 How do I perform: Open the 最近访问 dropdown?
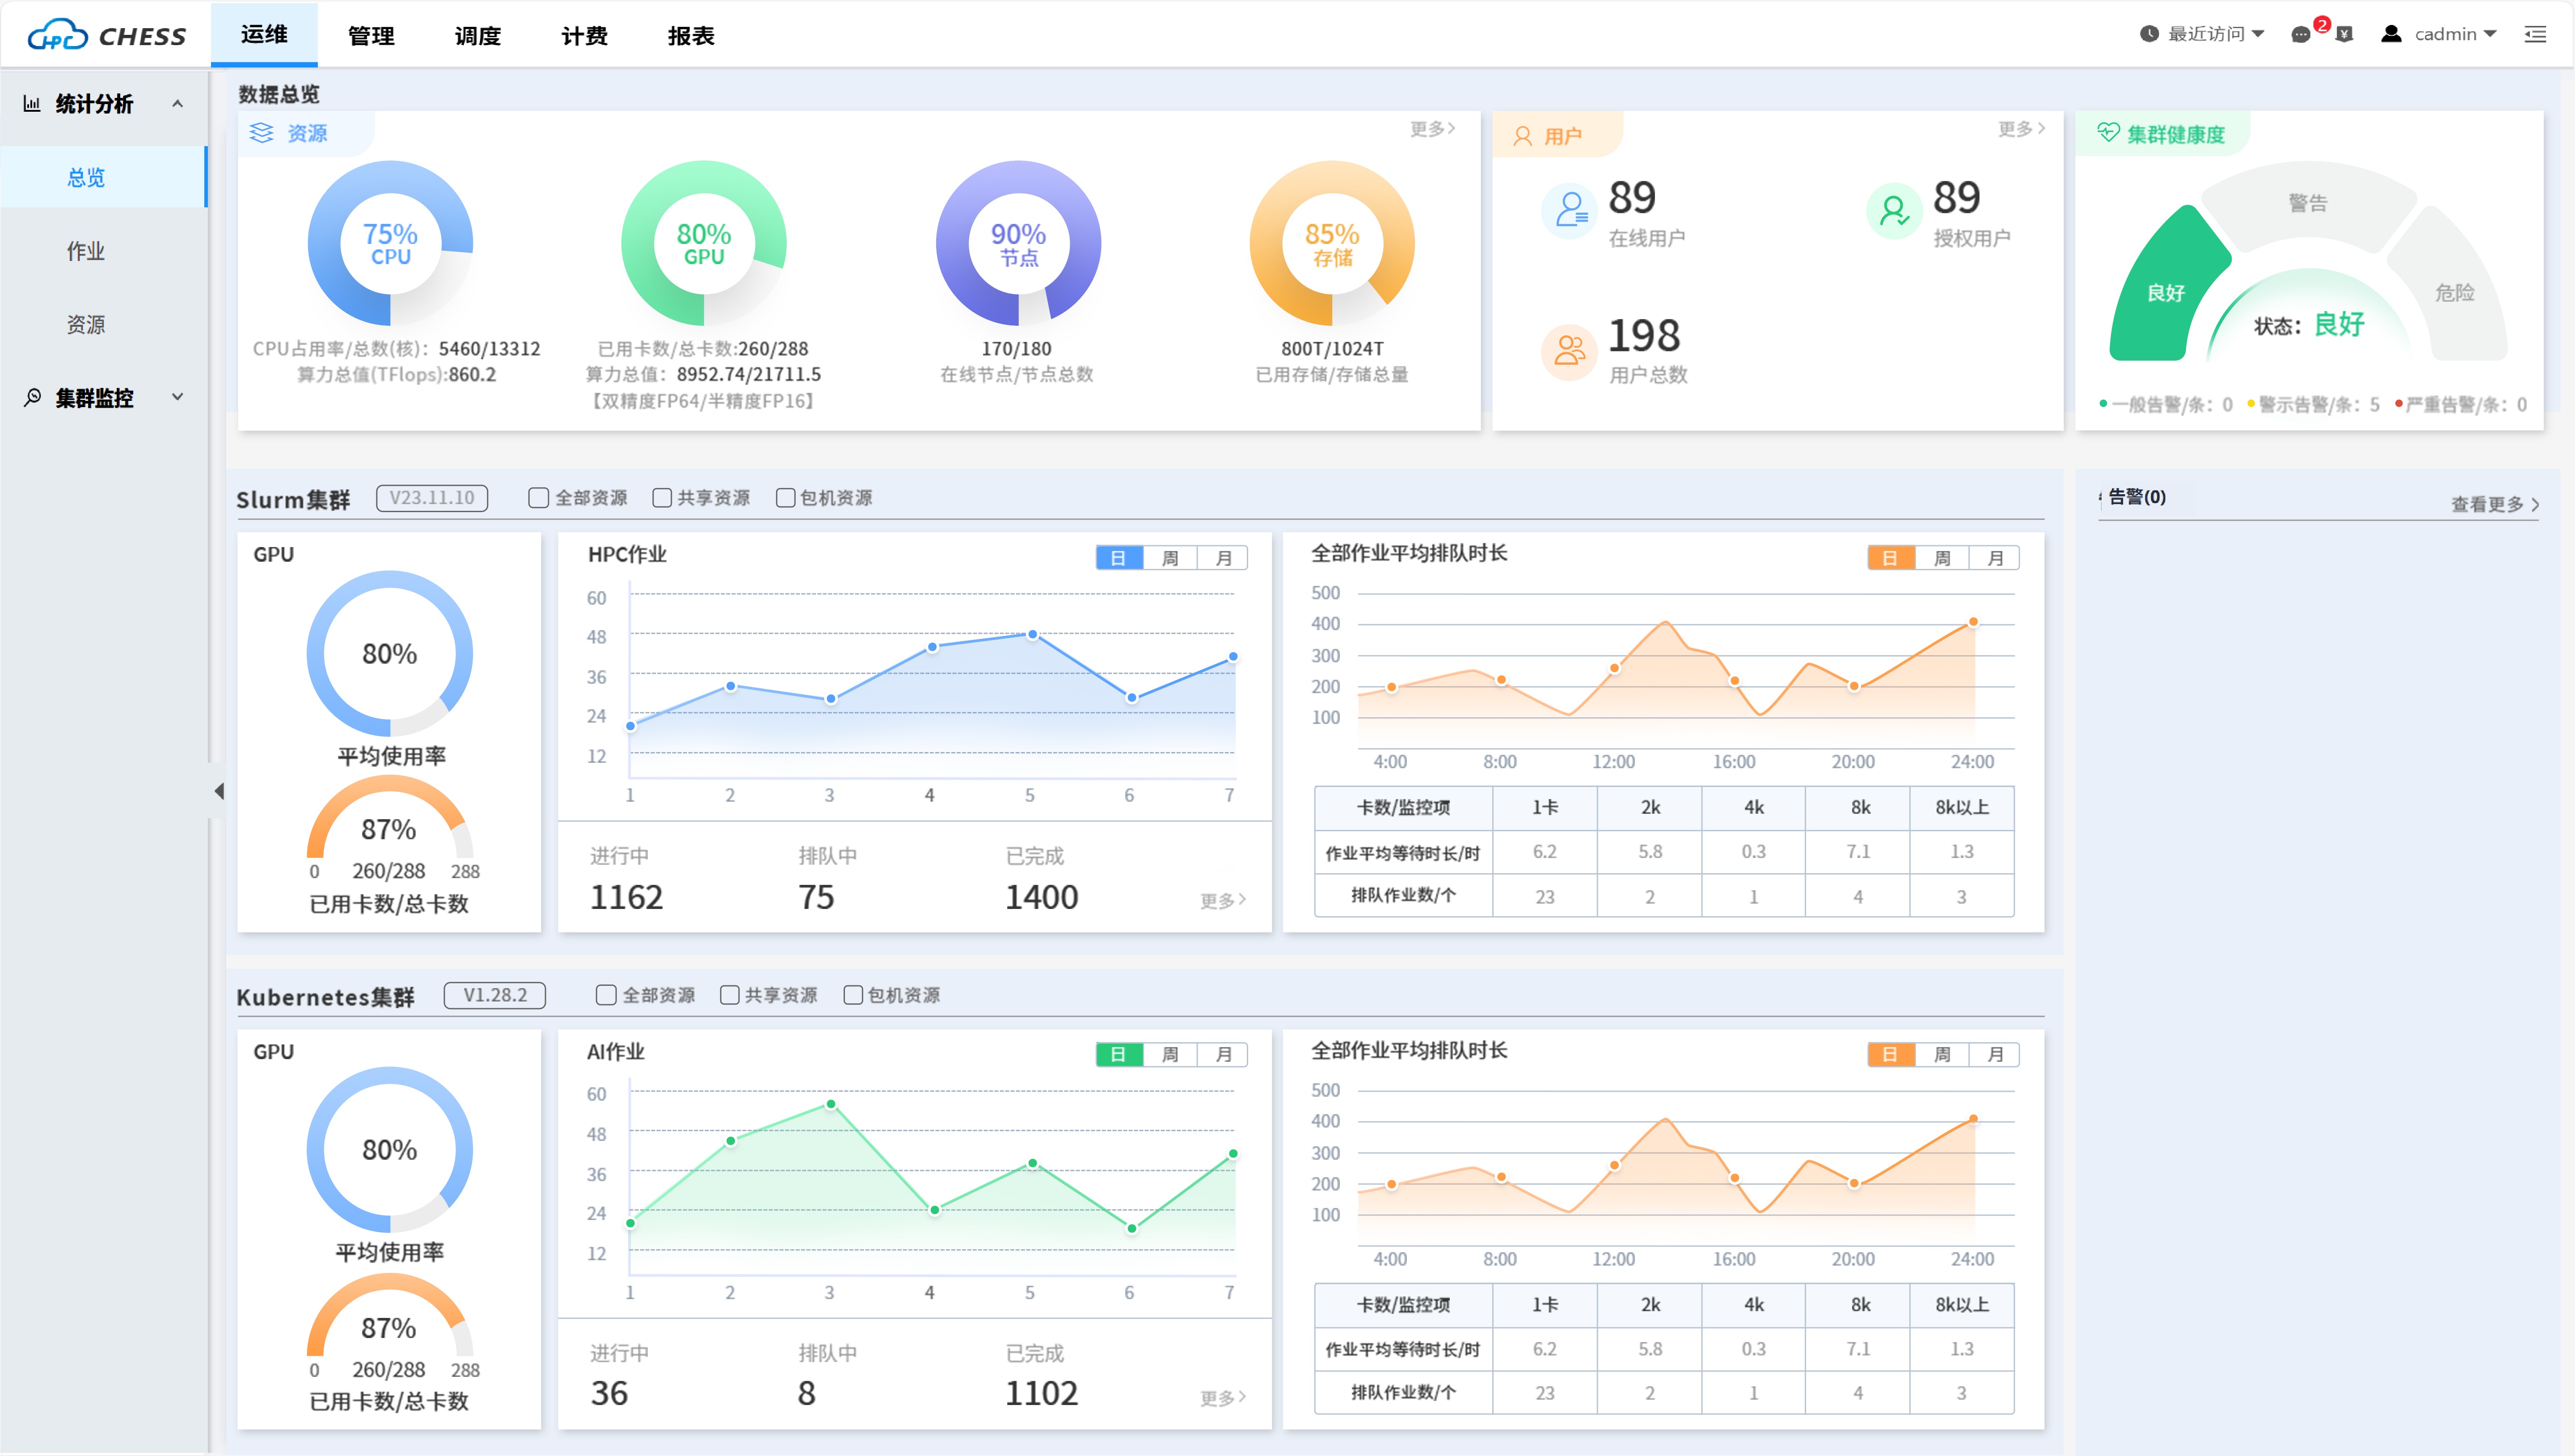pyautogui.click(x=2216, y=34)
